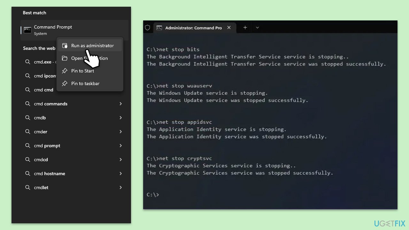Open the terminal tab dropdown chevron

click(x=257, y=28)
